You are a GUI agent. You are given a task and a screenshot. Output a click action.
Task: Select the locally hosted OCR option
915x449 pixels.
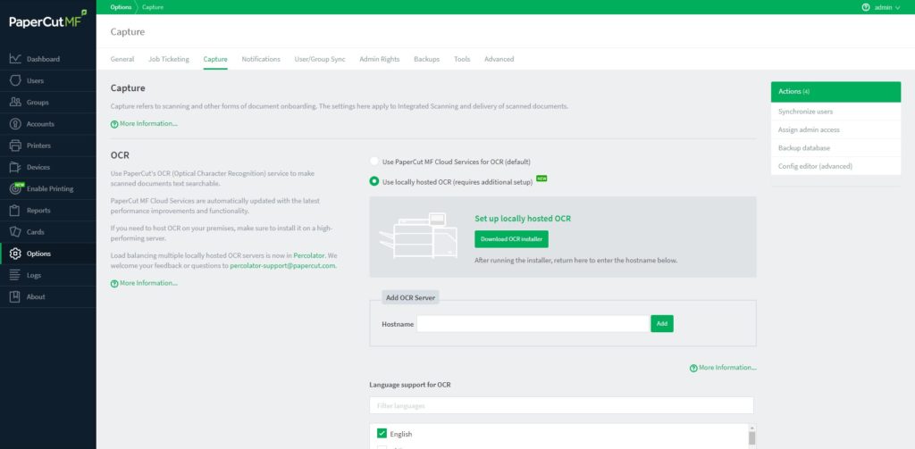coord(374,181)
